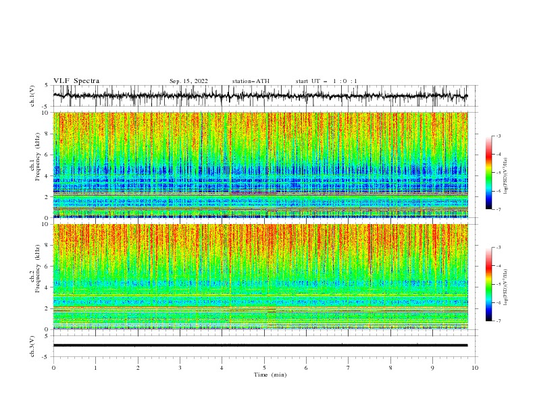Click the lower PSD color scale bar
This screenshot has height=413, width=535.
click(x=488, y=284)
